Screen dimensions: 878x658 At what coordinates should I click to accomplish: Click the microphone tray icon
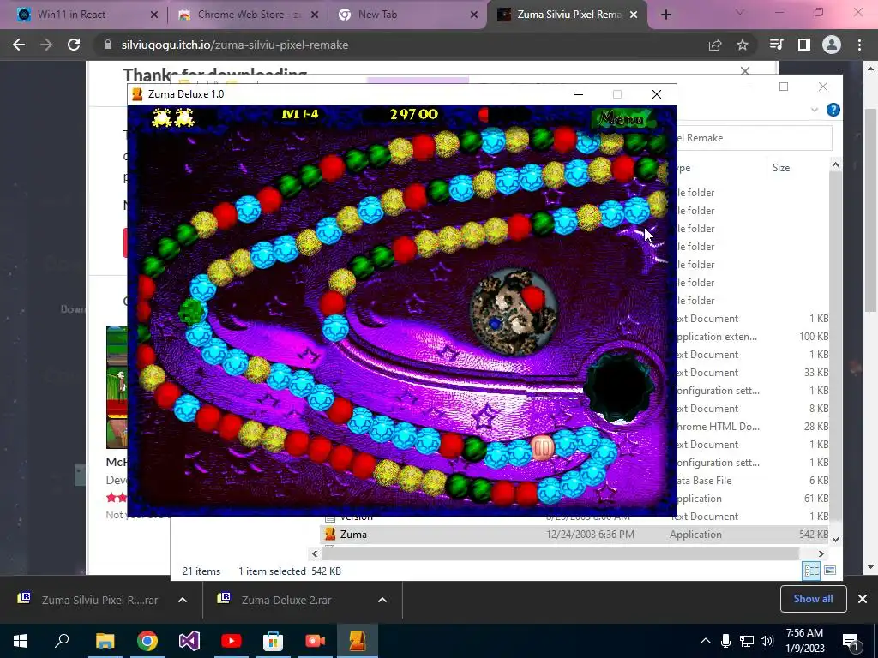[725, 641]
